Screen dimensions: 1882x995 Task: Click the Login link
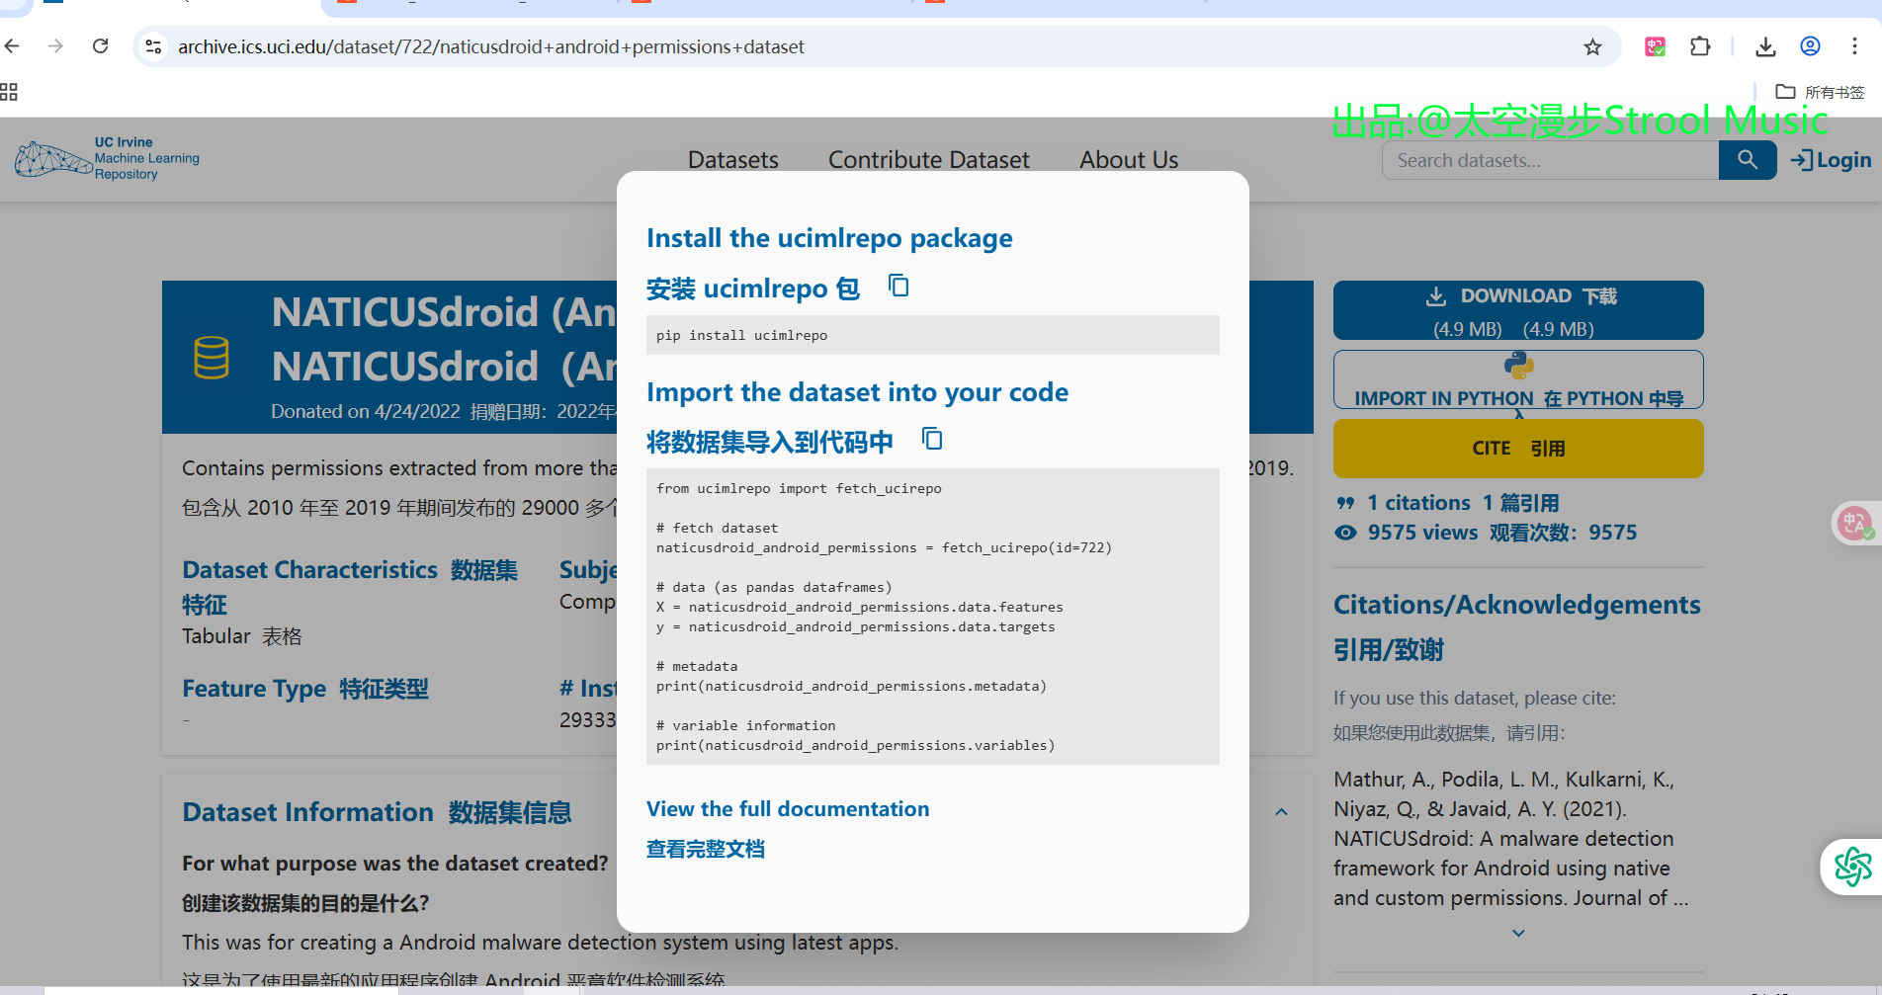pyautogui.click(x=1832, y=160)
